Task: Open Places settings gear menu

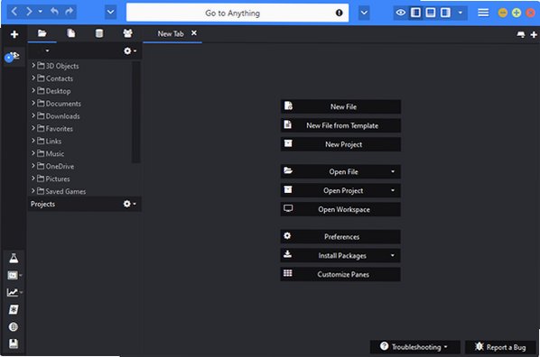Action: [x=130, y=50]
